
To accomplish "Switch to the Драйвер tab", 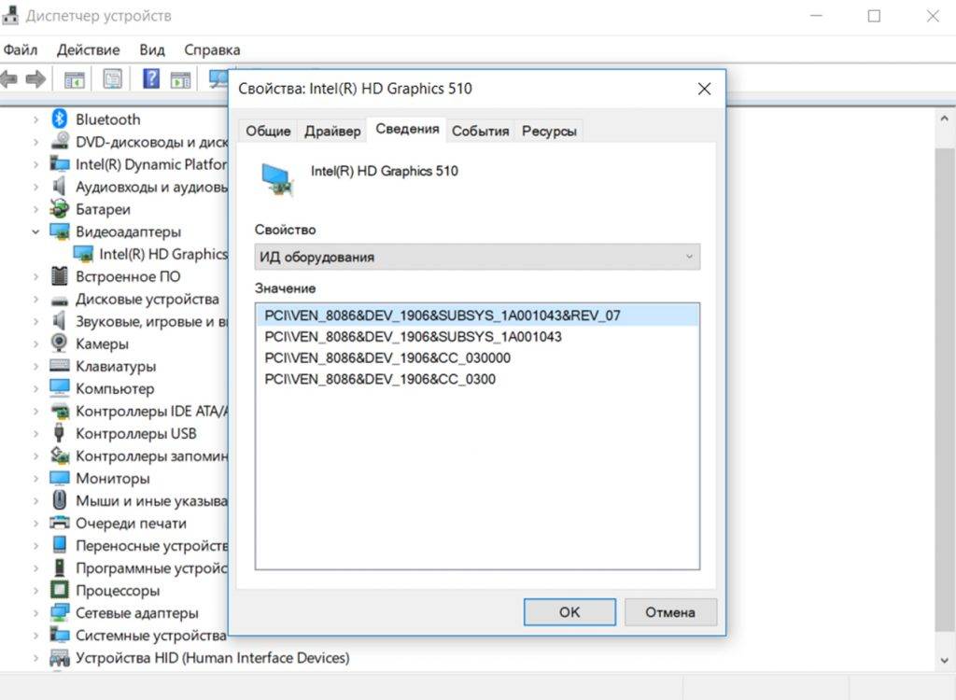I will 332,132.
